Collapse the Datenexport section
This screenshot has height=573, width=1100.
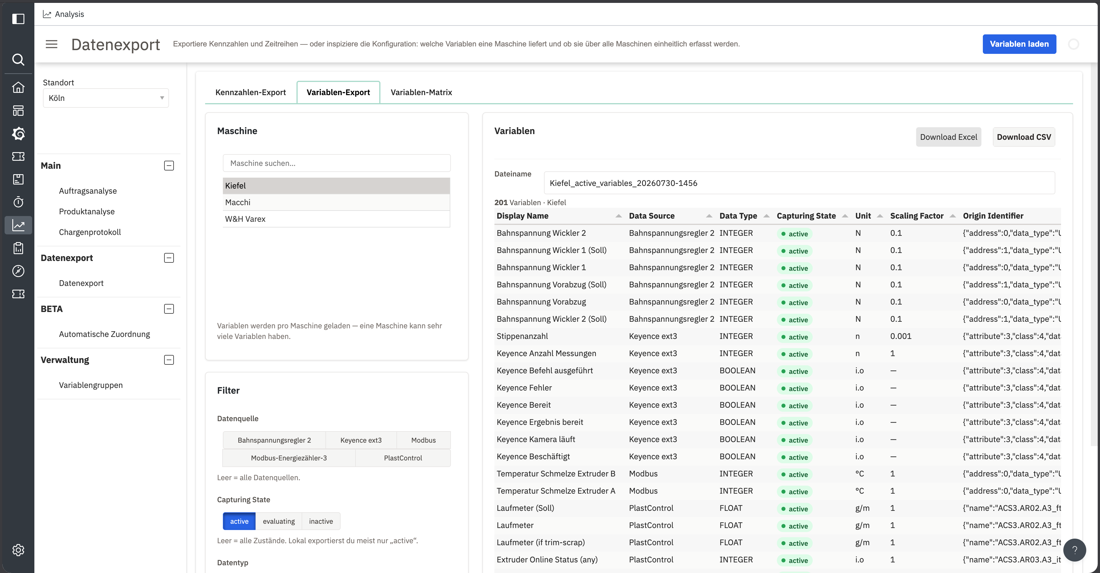(169, 258)
